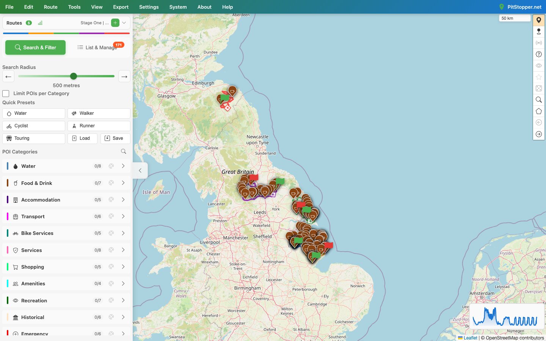
Task: Enable Limit POIs per Category checkbox
Action: tap(6, 94)
